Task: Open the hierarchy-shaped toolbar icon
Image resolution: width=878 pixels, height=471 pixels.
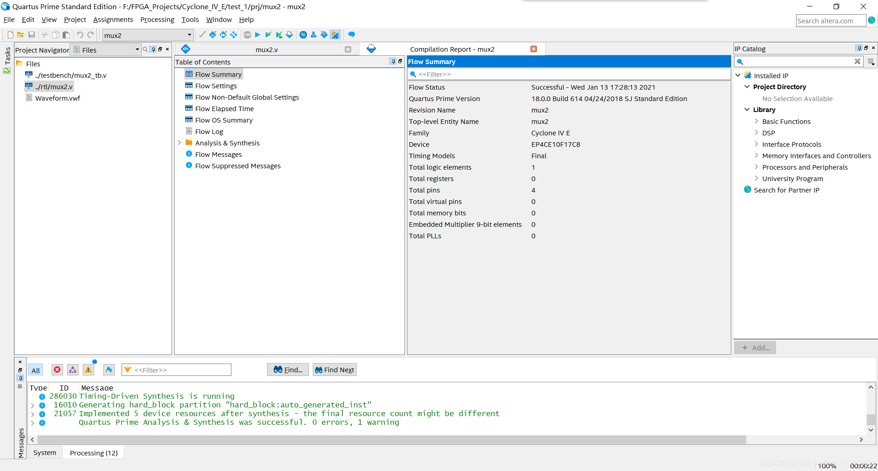Action: [314, 35]
